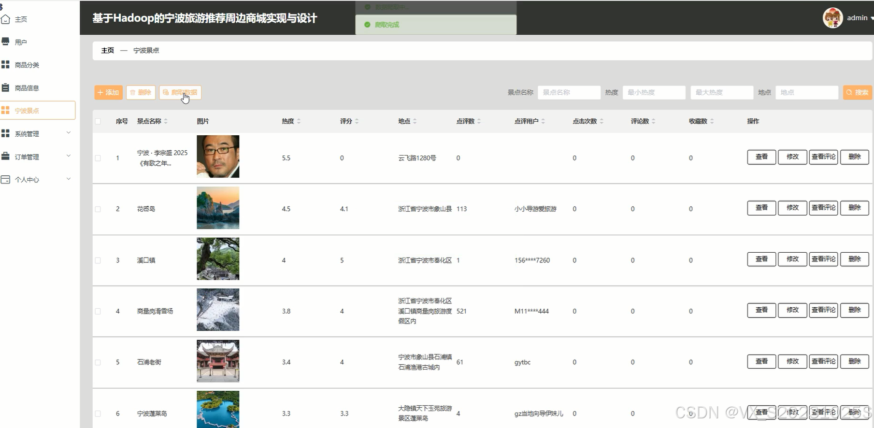Open the 花岙岛 thumbnail image
This screenshot has height=428, width=874.
[218, 208]
